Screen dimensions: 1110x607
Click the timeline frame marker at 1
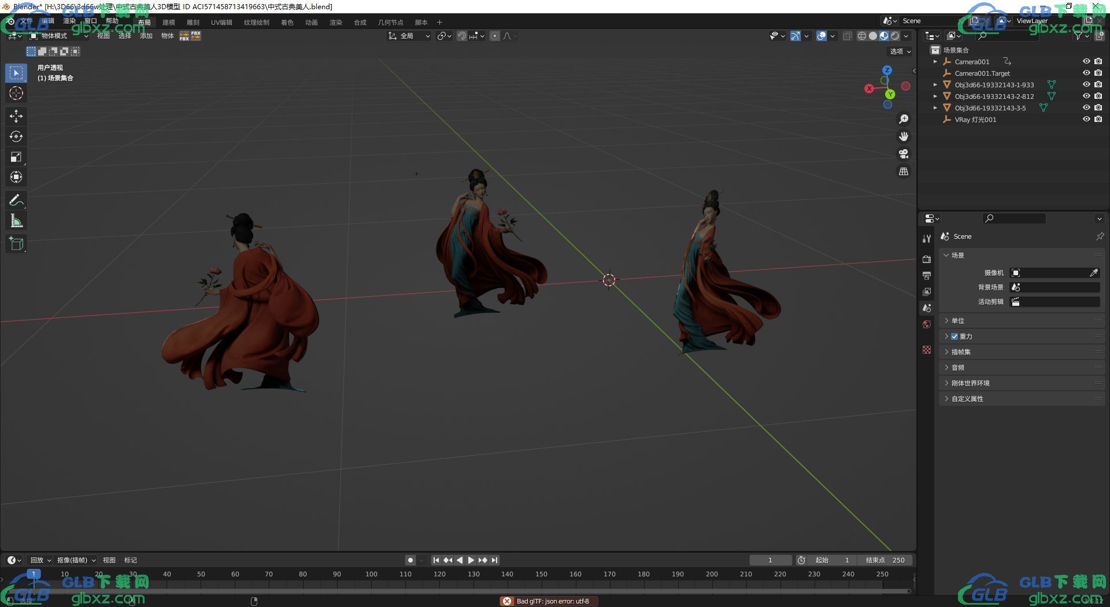point(34,574)
